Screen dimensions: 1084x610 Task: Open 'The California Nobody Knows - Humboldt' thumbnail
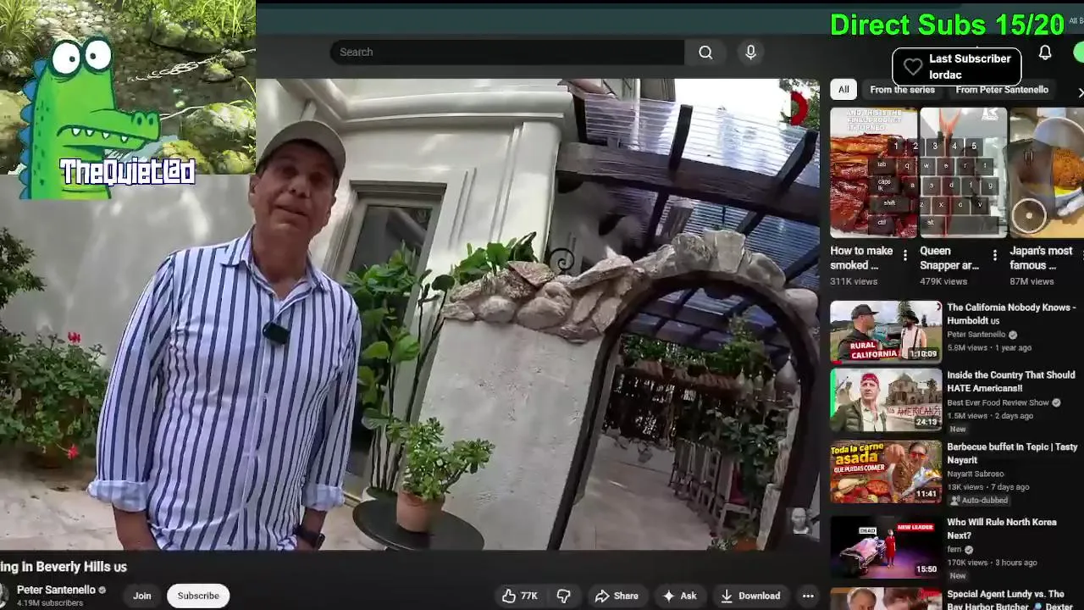[x=886, y=331]
